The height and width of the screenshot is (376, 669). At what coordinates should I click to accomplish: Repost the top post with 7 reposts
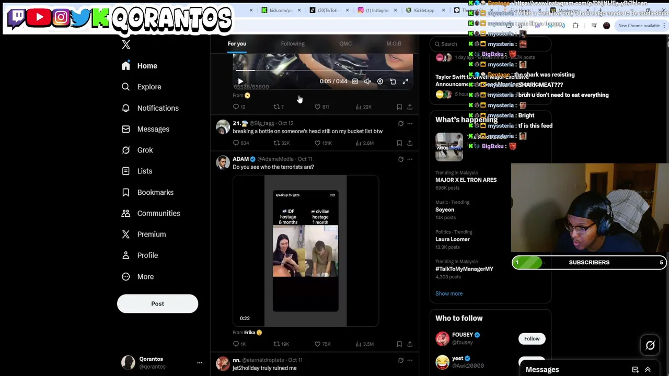click(279, 107)
